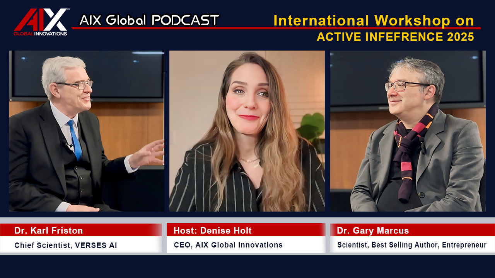
Task: Open the right video panel of Dr. Gary Marcus
Action: [x=408, y=131]
